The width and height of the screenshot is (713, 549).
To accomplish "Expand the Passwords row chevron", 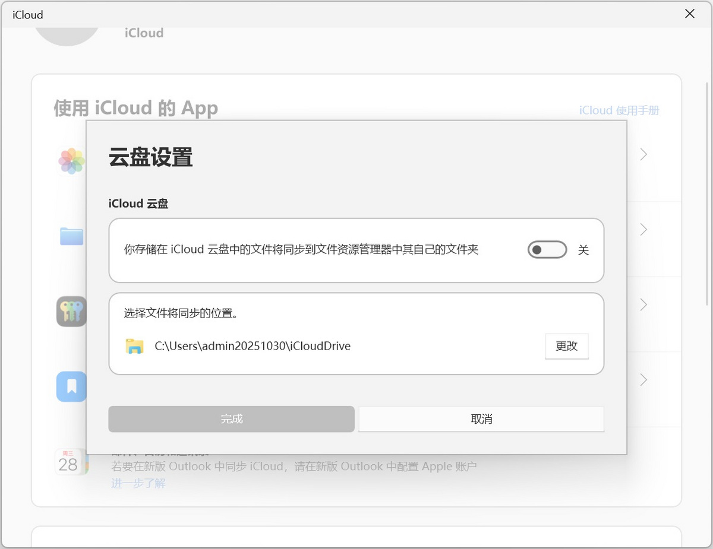I will [x=643, y=304].
